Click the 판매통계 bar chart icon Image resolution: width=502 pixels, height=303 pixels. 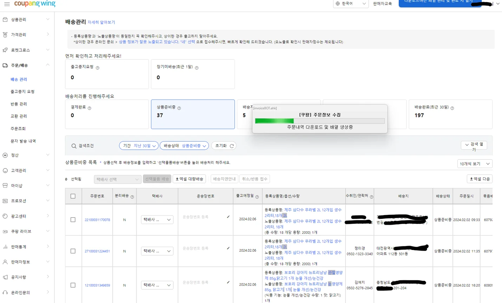point(5,247)
